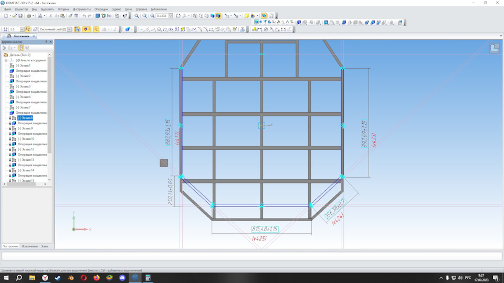Click the Save document icon
The height and width of the screenshot is (283, 504).
pyautogui.click(x=20, y=16)
